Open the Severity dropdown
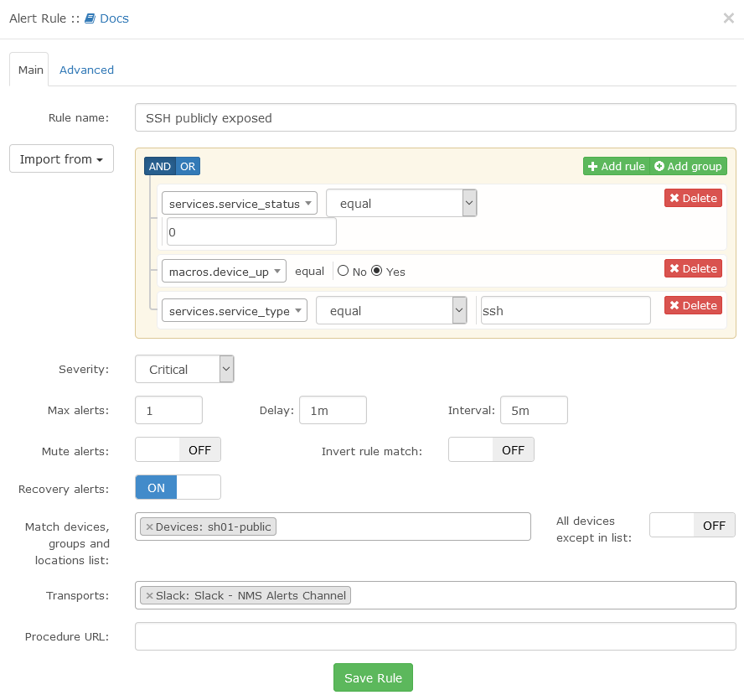 (x=184, y=369)
